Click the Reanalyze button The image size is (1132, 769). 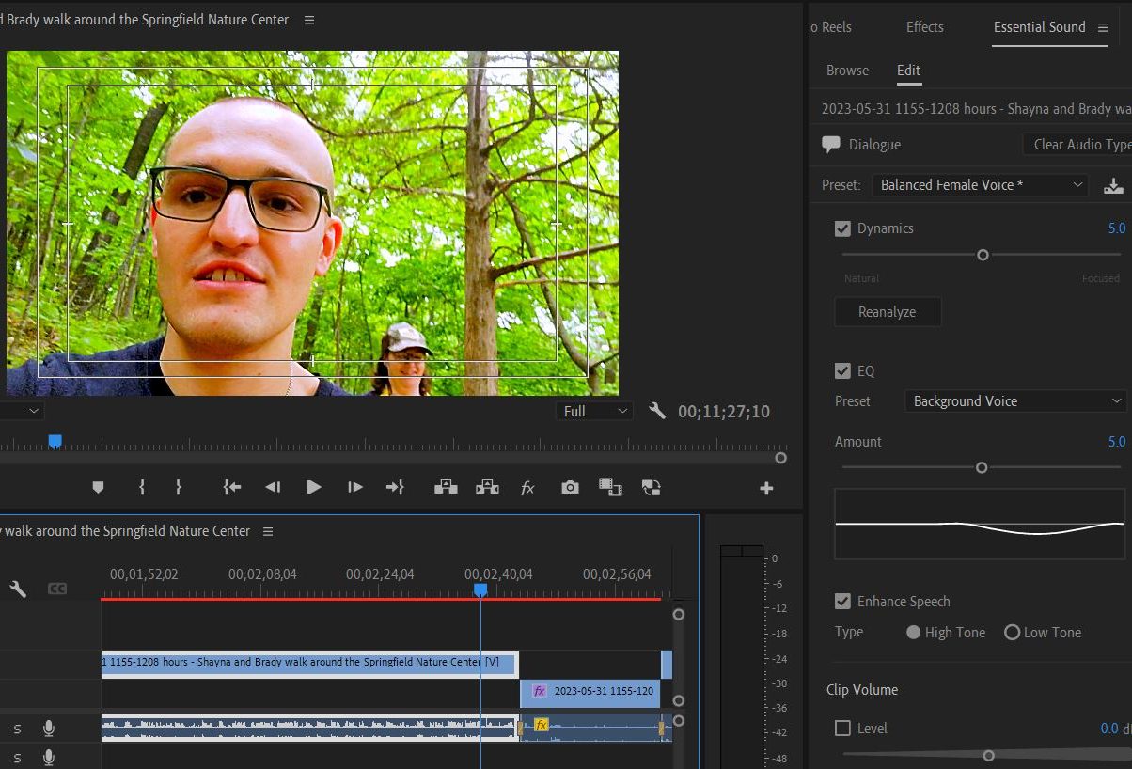pos(888,312)
